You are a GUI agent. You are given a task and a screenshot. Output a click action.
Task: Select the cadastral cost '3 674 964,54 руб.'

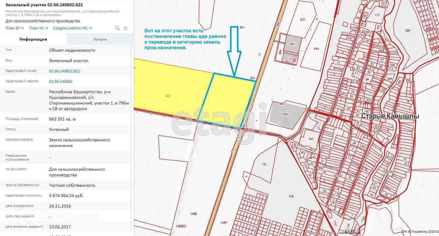click(66, 196)
